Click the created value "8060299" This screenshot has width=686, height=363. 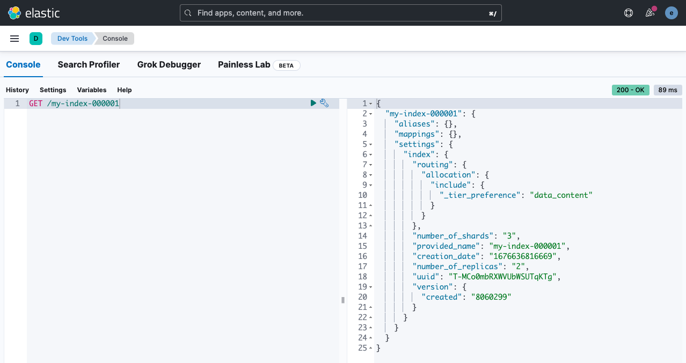tap(491, 297)
